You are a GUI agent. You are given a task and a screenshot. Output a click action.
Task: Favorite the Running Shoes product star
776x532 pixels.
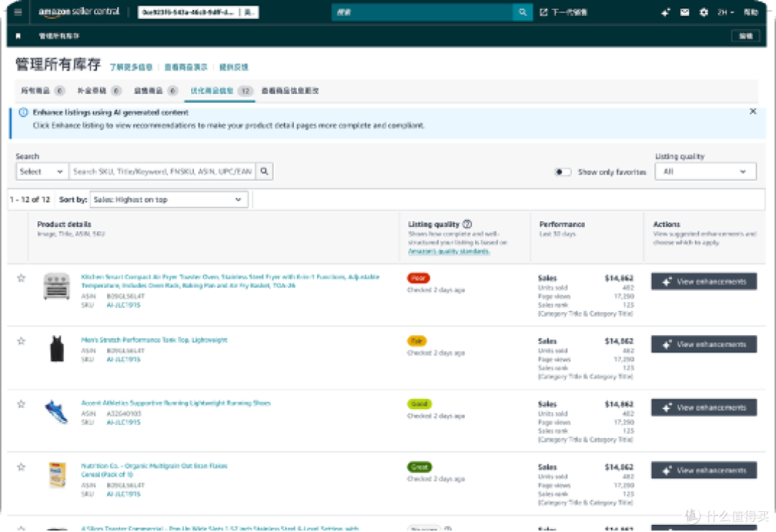(x=22, y=404)
